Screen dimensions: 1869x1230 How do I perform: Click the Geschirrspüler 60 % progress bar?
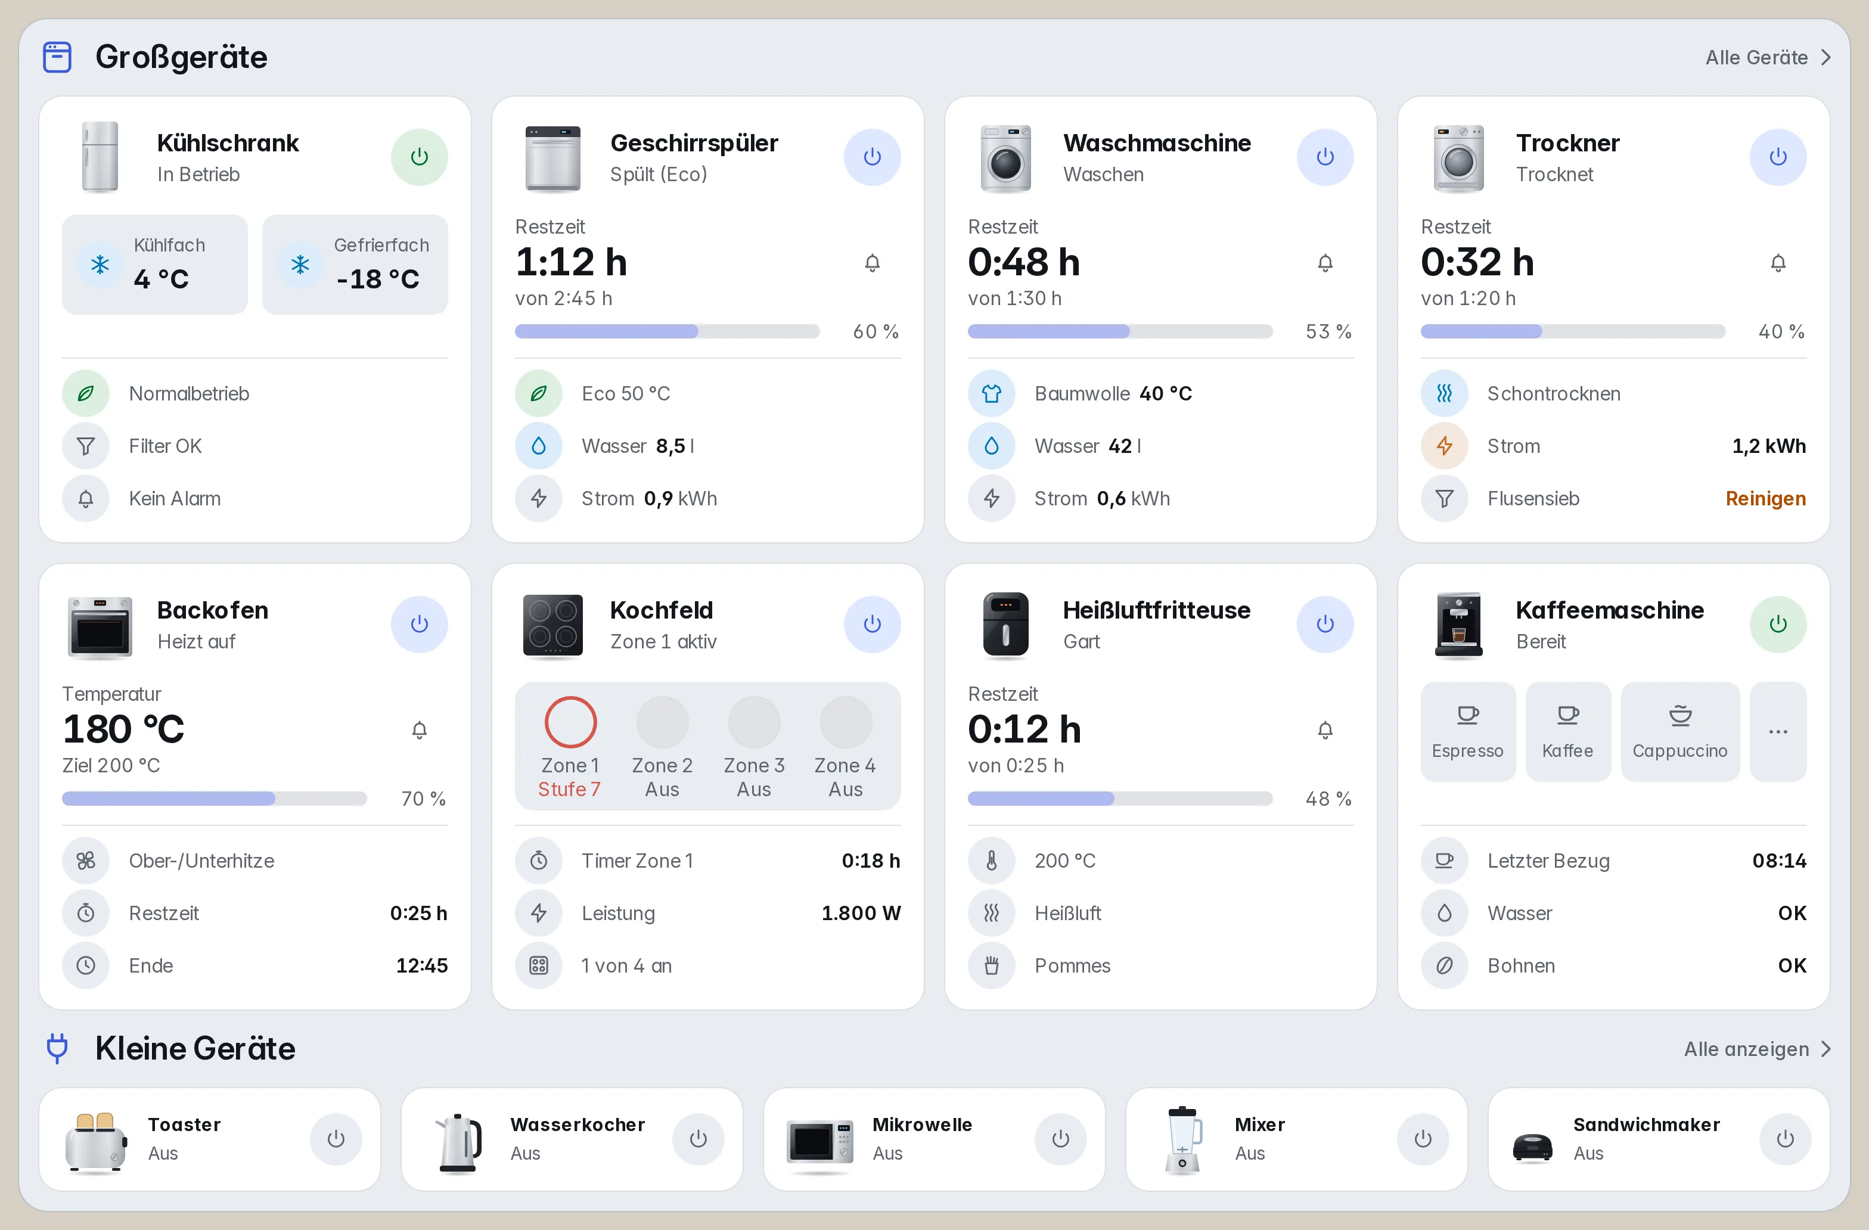click(667, 331)
